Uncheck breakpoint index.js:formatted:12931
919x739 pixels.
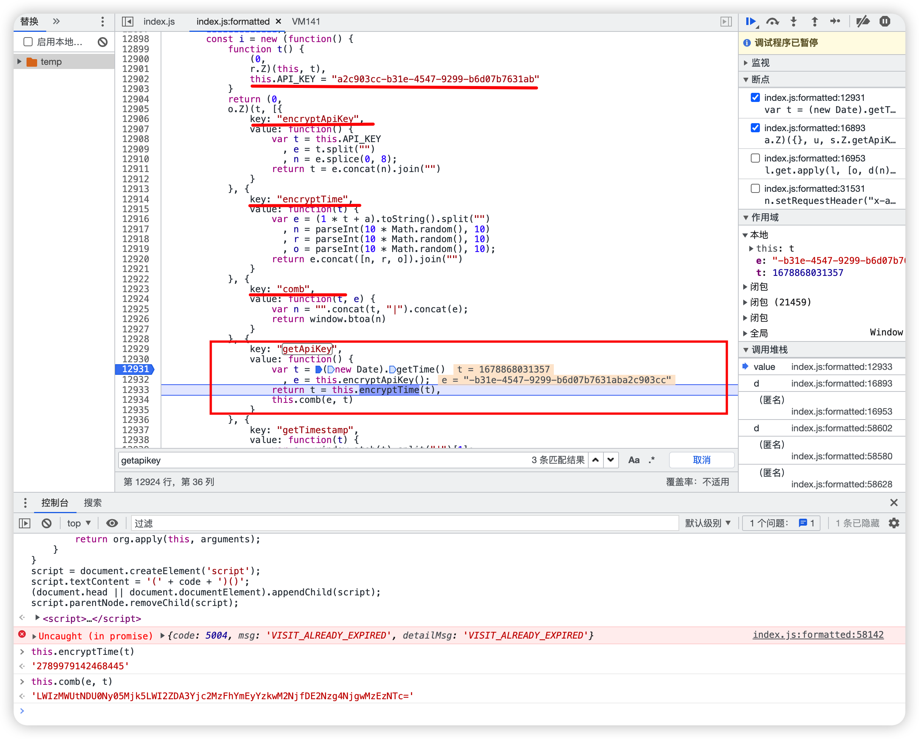(755, 98)
